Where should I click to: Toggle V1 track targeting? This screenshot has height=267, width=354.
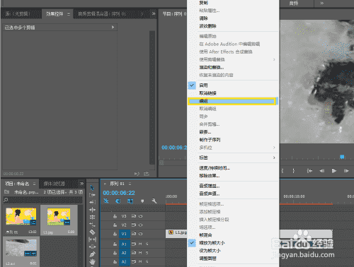tap(124, 234)
